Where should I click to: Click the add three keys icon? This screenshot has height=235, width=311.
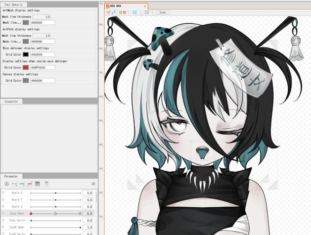point(22,184)
